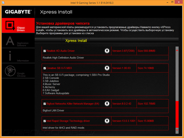Open the Chipset Drivers section icon
Screen dimensions: 184x138
click(10, 26)
